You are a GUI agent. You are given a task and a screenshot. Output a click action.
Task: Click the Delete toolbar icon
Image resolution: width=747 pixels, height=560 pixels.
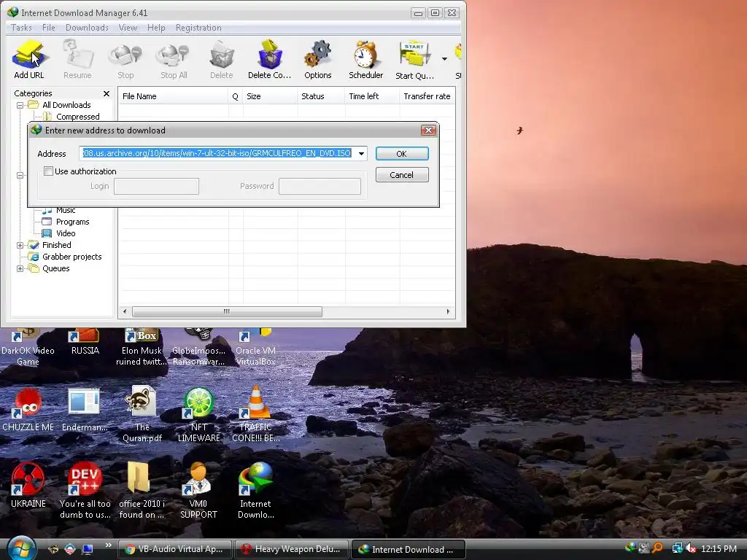click(222, 60)
